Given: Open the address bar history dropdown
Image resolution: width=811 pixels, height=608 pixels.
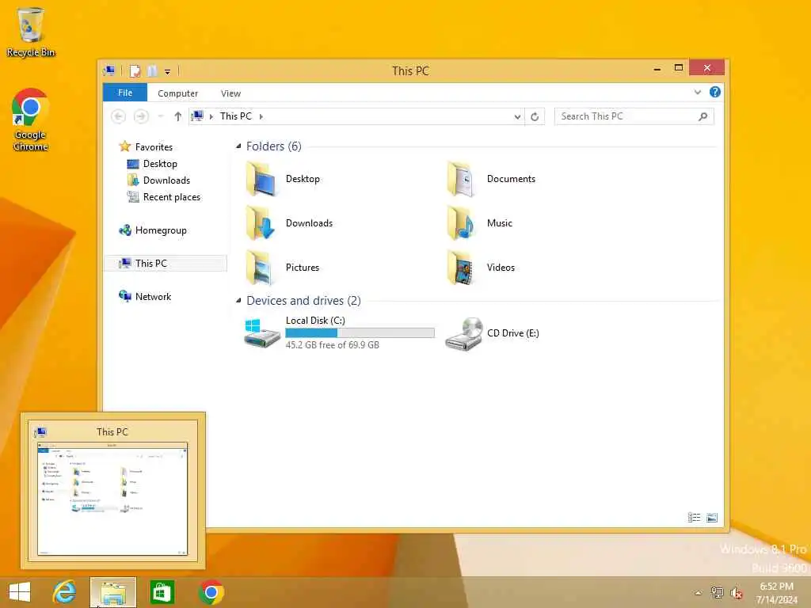Looking at the screenshot, I should 517,117.
